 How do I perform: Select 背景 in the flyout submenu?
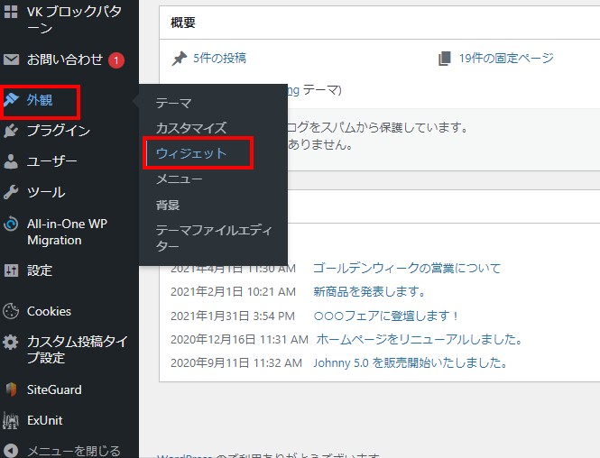(x=167, y=205)
